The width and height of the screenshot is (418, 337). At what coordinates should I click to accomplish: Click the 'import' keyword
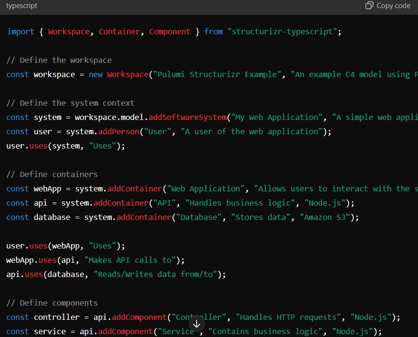pos(20,32)
